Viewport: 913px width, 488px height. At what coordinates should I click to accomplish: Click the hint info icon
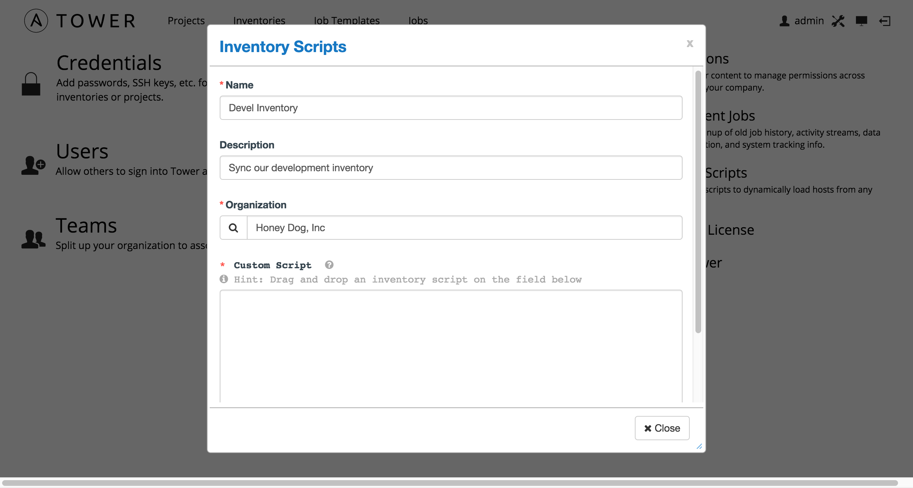pos(224,279)
